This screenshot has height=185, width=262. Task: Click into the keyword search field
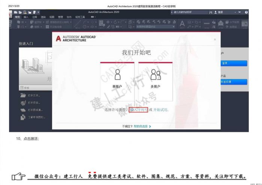click(190, 12)
